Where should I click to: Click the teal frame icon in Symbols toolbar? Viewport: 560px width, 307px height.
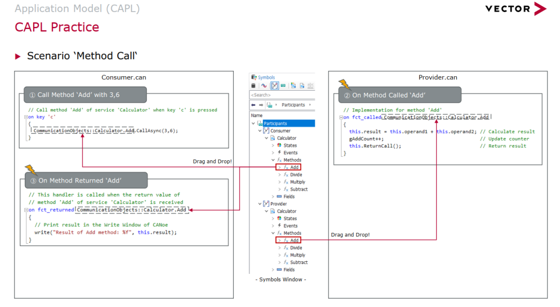point(283,86)
